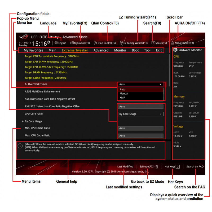Screen dimensions: 212x212
Task: Click the Max. CPU Cache Ratio field
Action: [141, 136]
